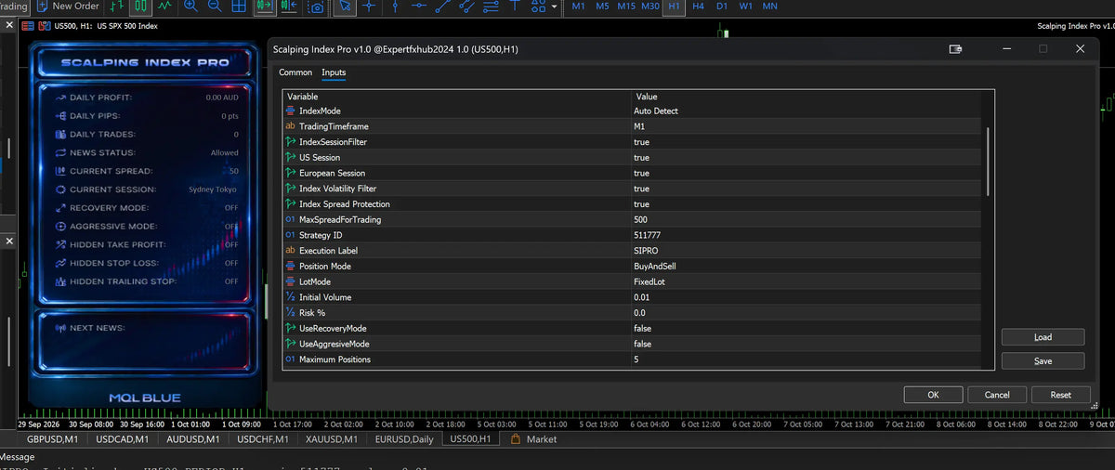Select the equidistant channel tool
1115x470 pixels.
point(466,6)
